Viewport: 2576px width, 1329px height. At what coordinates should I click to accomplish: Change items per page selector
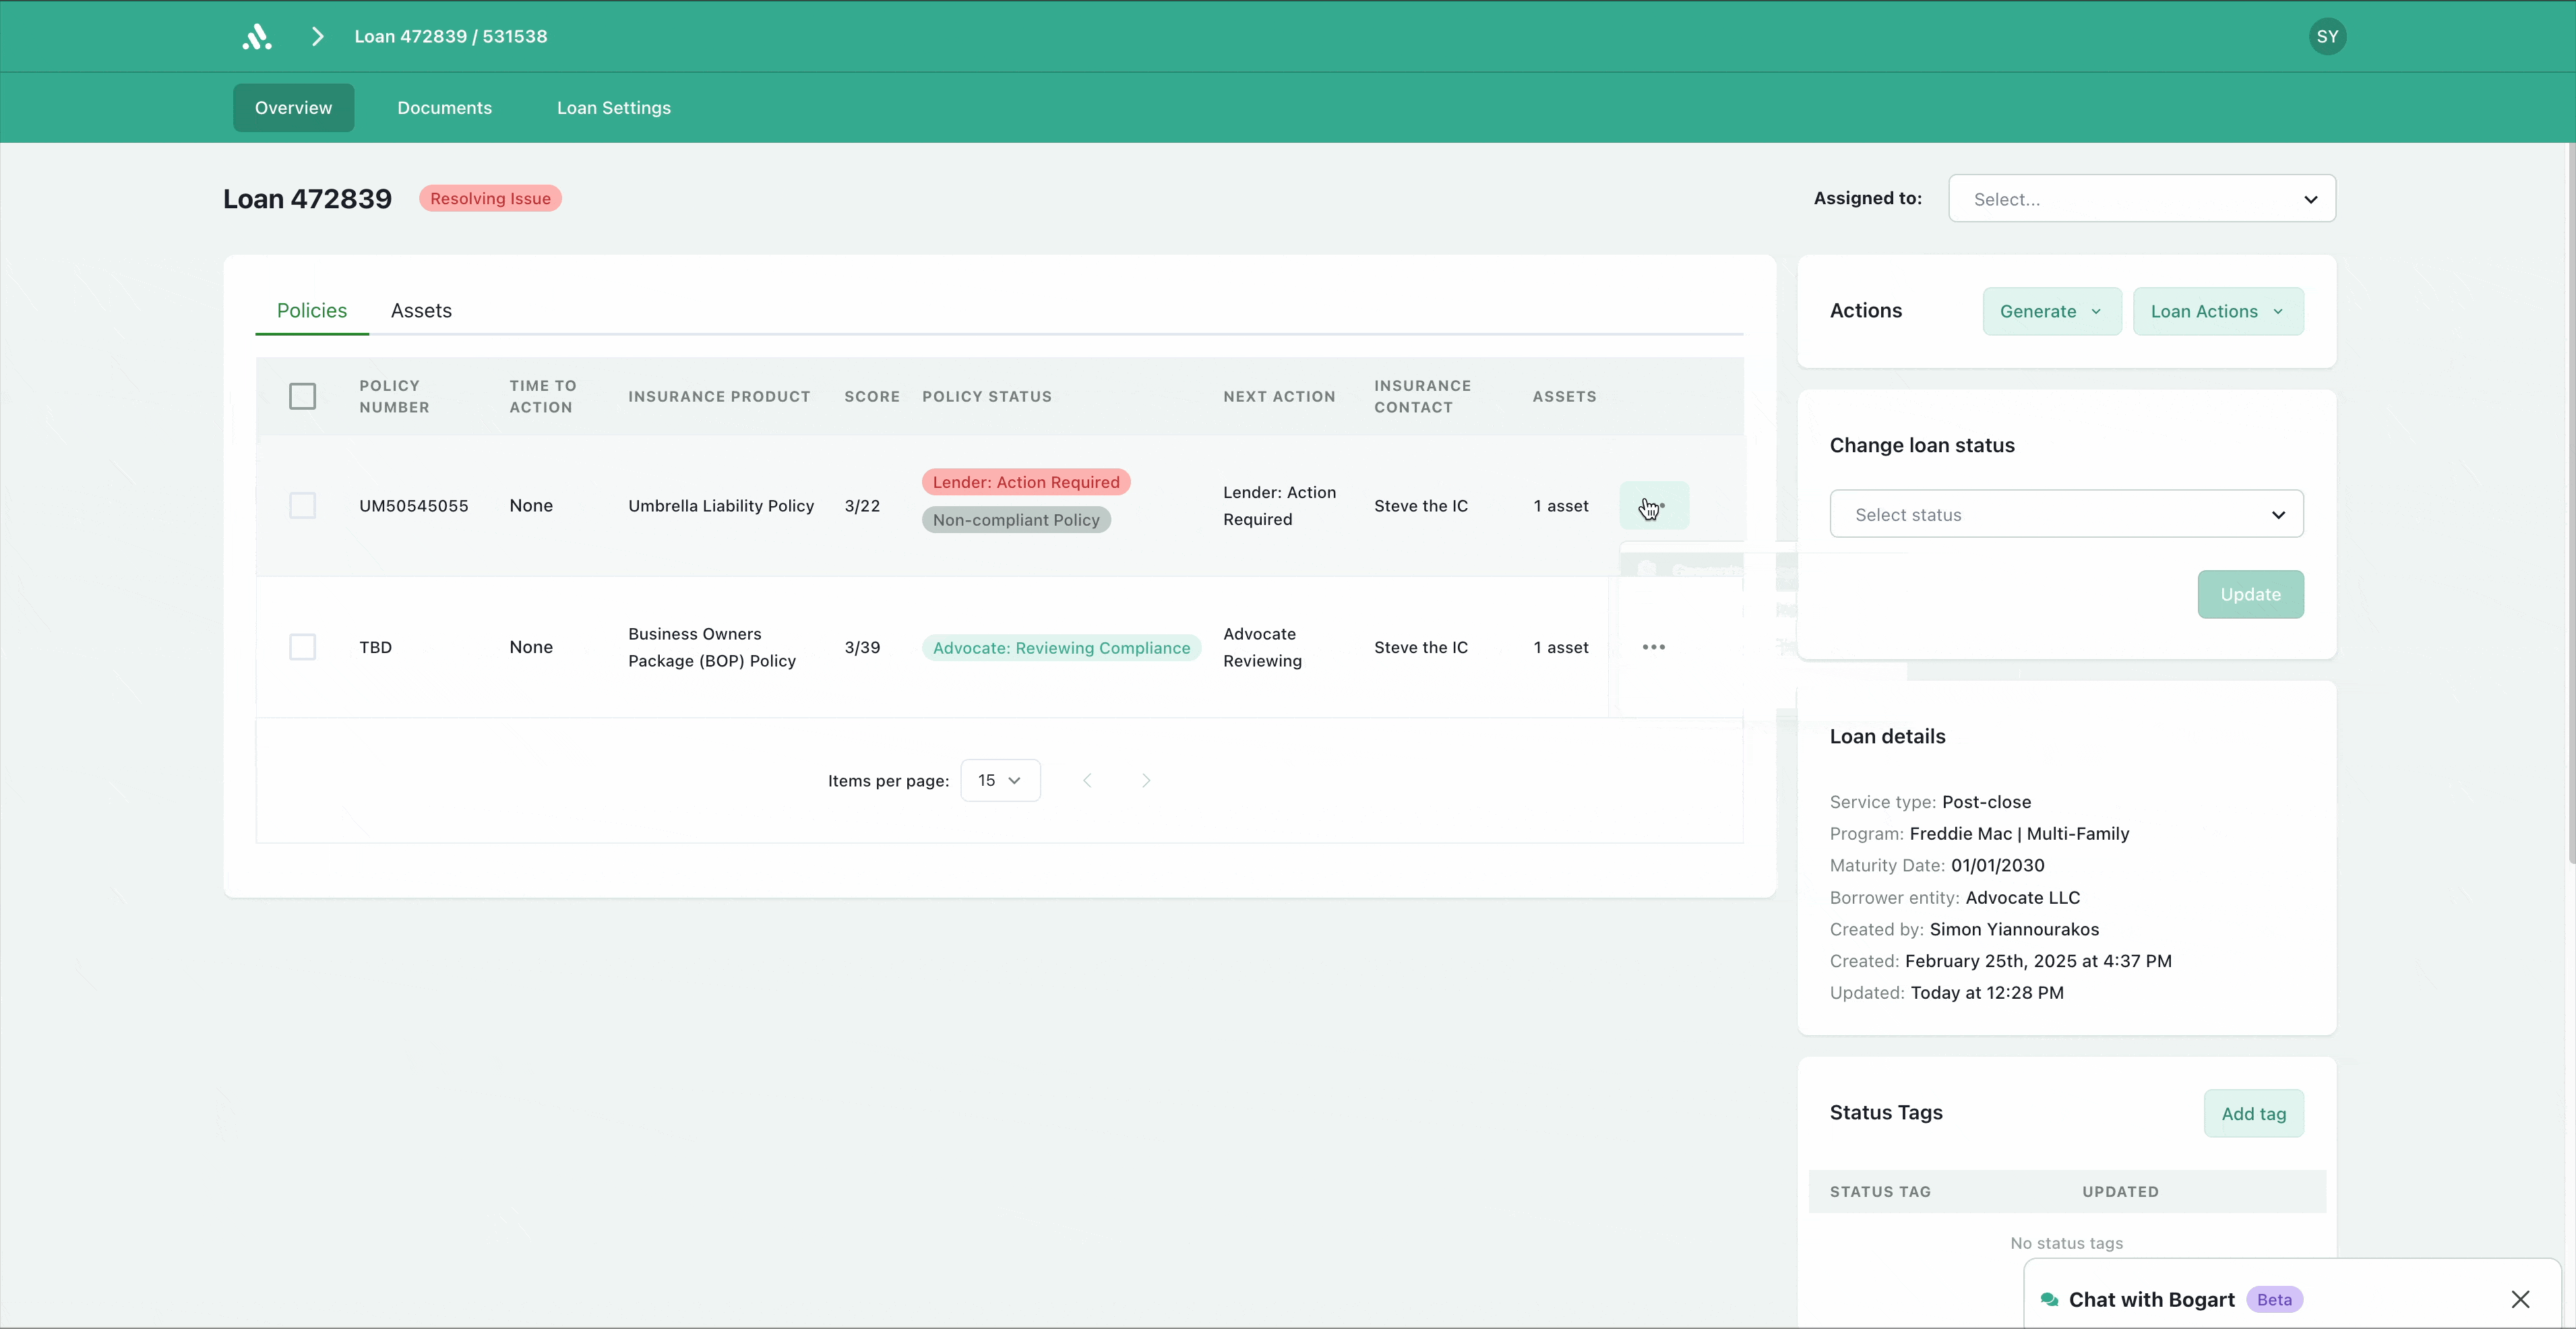[1000, 781]
